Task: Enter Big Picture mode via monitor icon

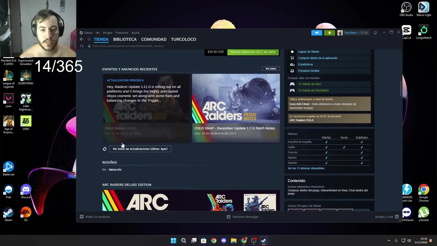Action: [x=375, y=33]
